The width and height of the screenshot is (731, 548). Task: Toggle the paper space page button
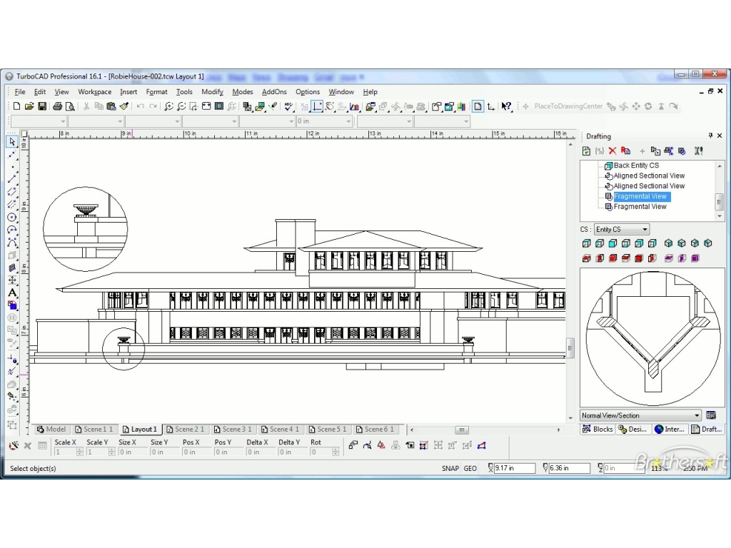tap(478, 106)
